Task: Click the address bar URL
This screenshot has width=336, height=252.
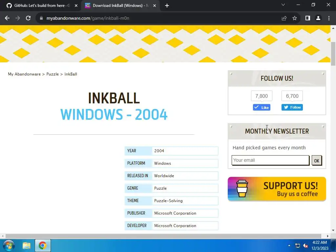Action: [x=88, y=18]
